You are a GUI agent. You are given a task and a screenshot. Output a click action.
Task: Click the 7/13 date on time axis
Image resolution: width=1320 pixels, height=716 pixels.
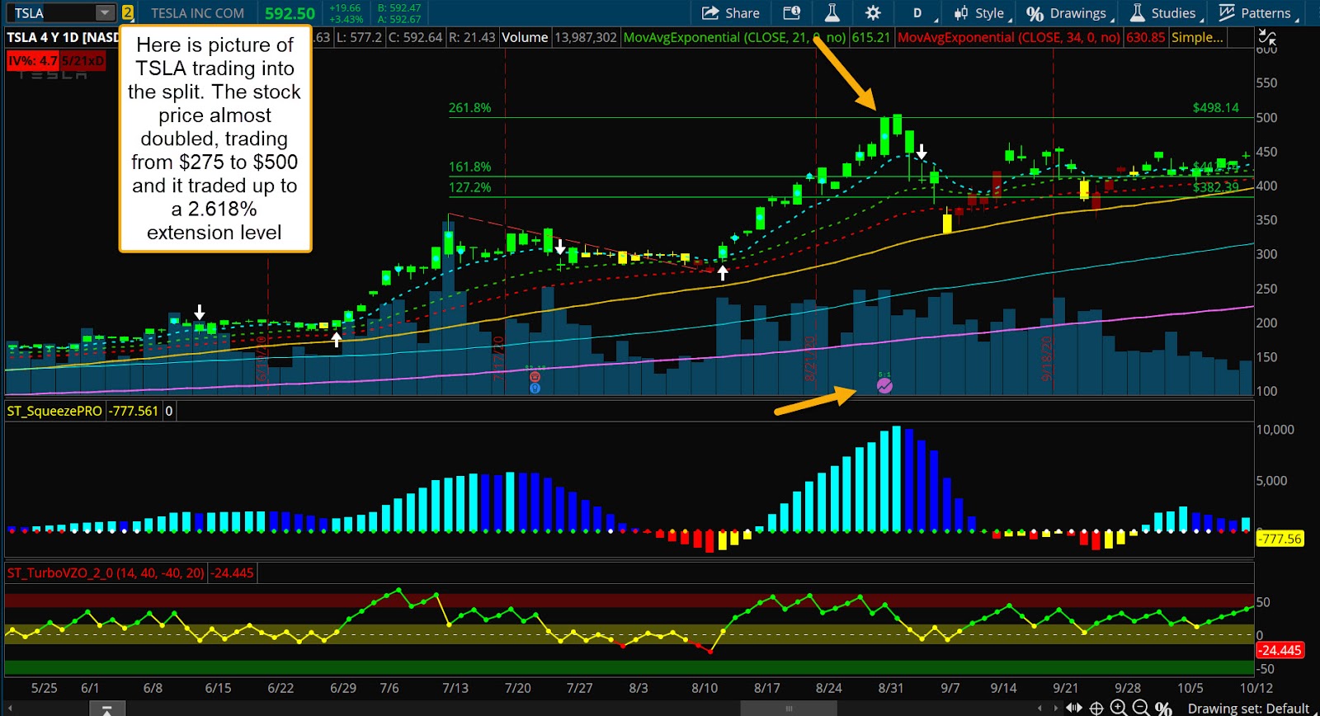tap(455, 688)
